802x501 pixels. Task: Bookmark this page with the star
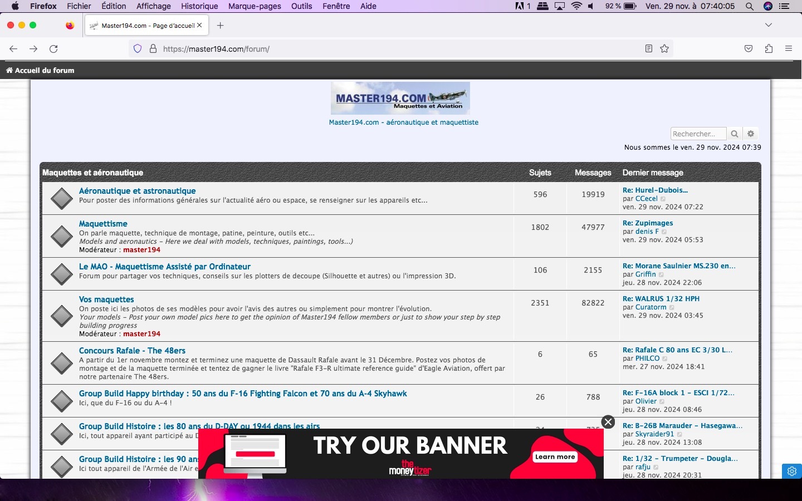pos(664,49)
